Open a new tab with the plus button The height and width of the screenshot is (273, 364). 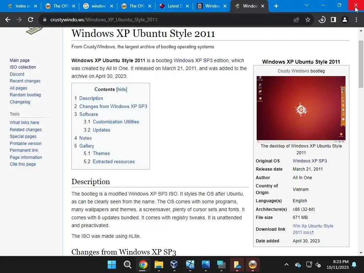tap(276, 6)
